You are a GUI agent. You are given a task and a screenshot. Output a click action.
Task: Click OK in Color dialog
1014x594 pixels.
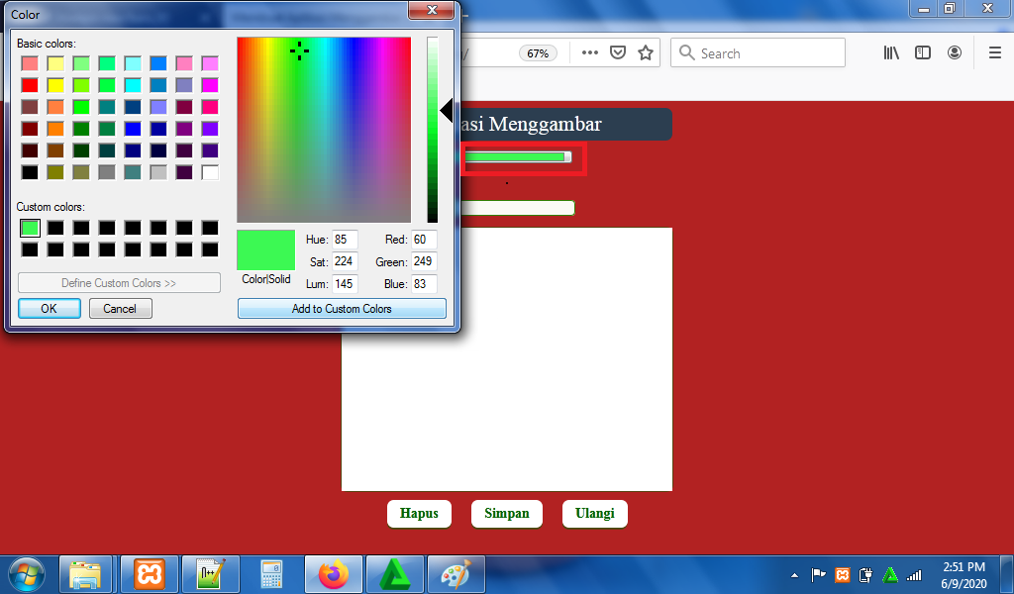[x=50, y=308]
